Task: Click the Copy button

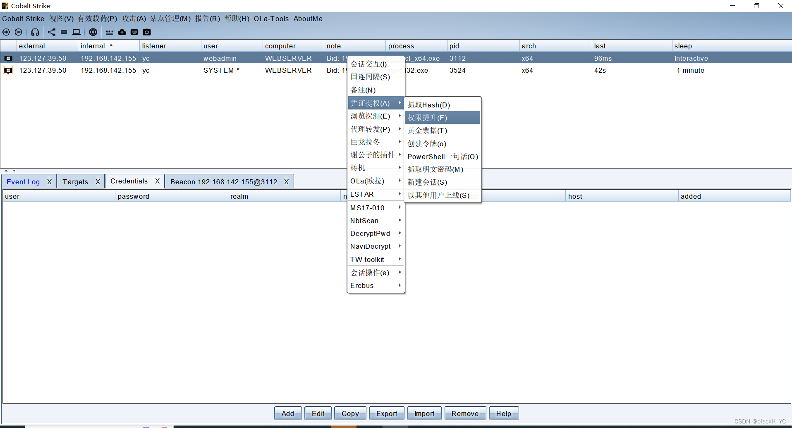Action: 350,414
